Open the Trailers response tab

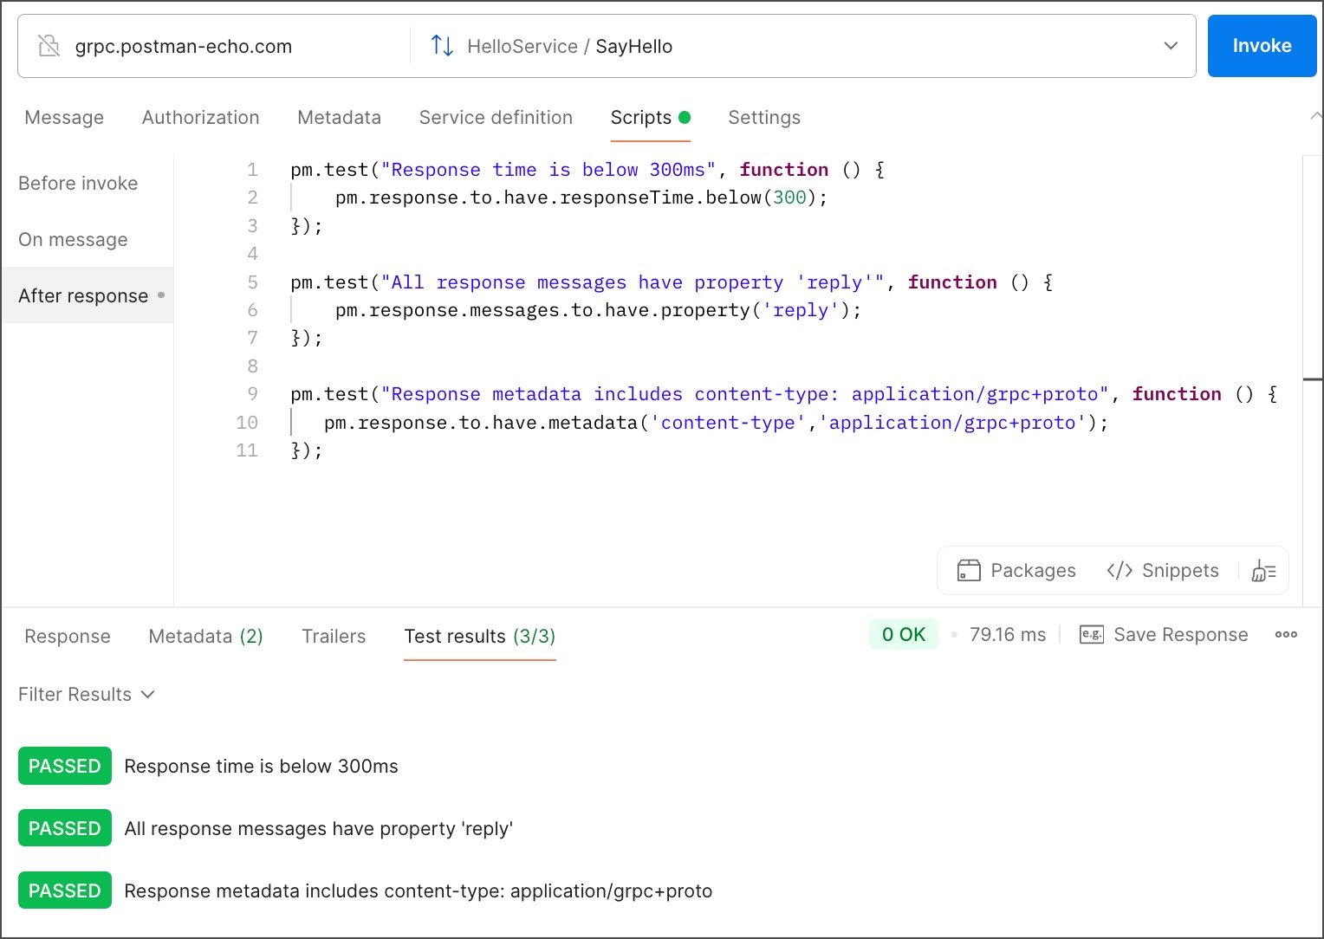[334, 637]
